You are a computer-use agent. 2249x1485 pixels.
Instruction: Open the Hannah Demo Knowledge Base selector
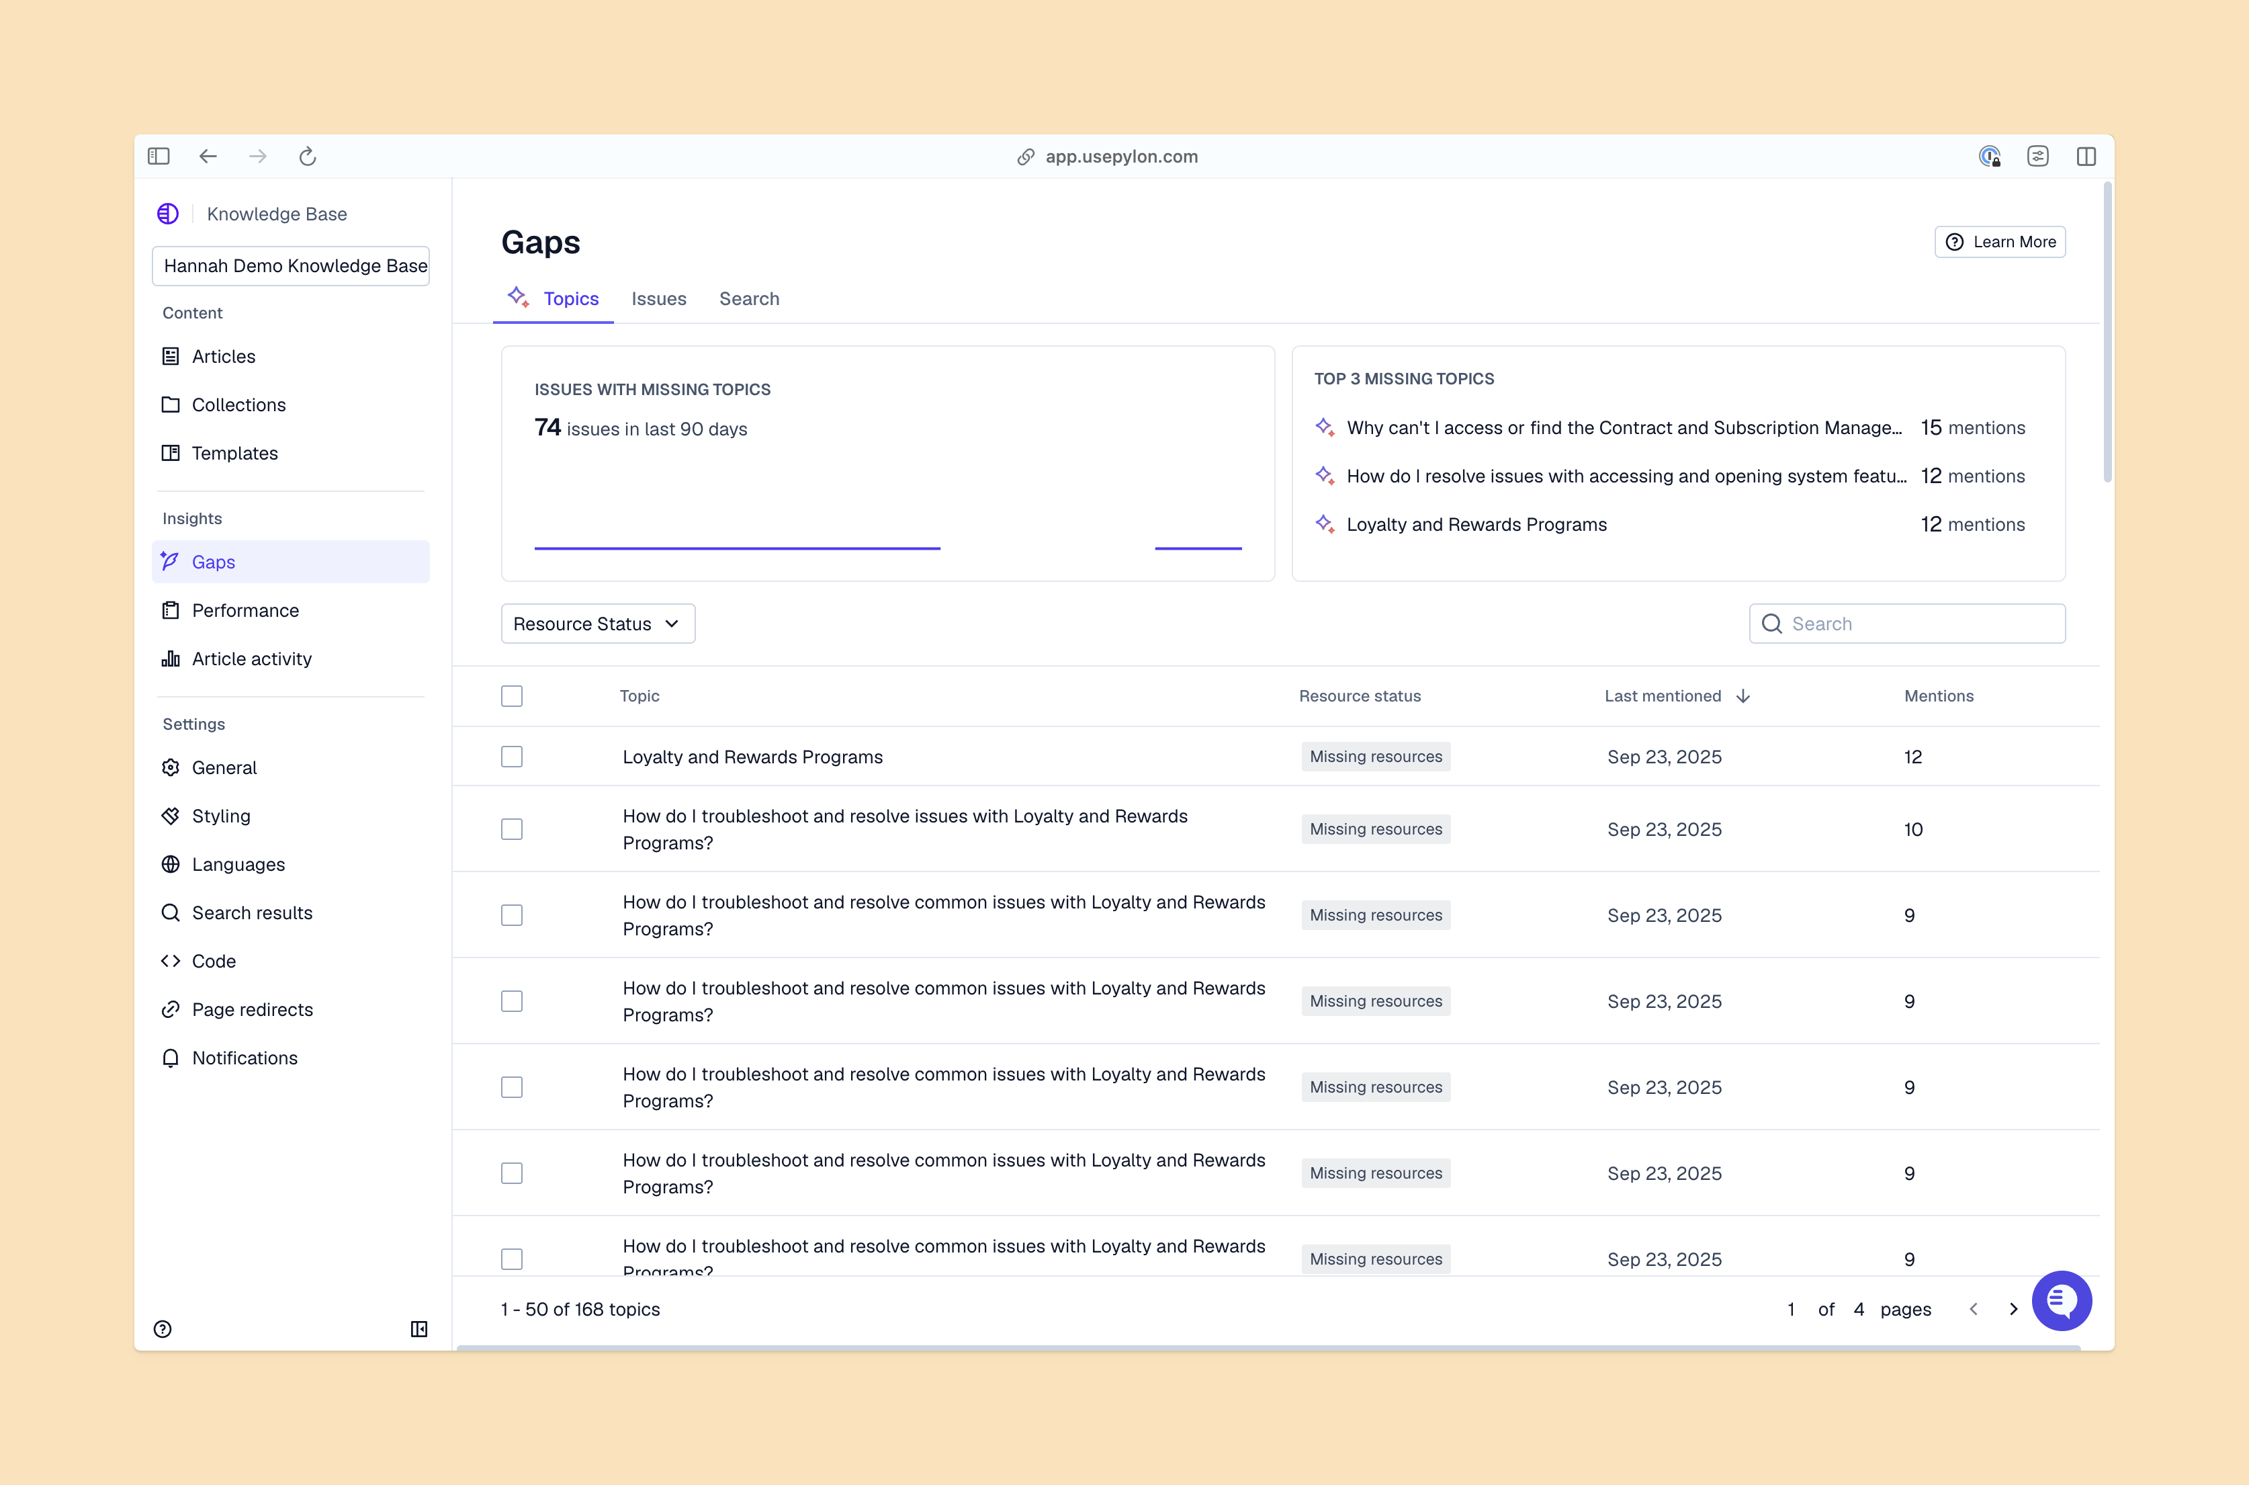tap(291, 265)
